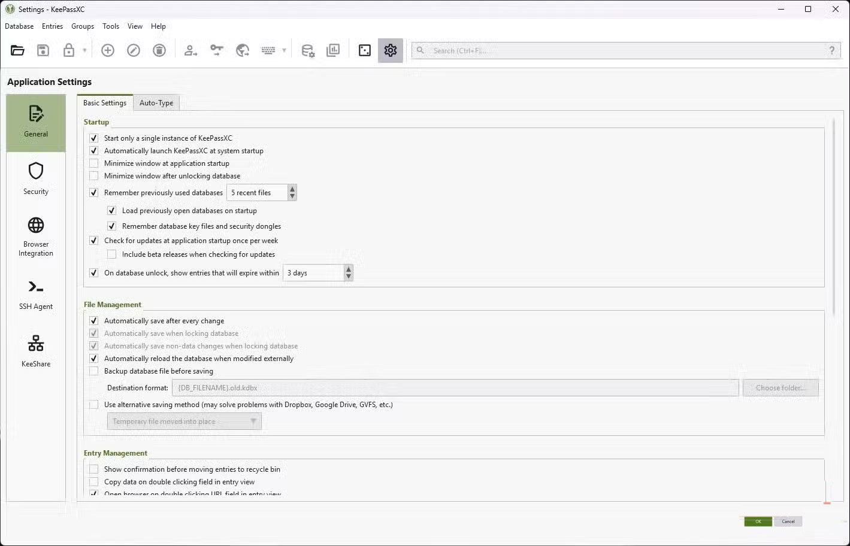
Task: Save the current database
Action: click(43, 50)
